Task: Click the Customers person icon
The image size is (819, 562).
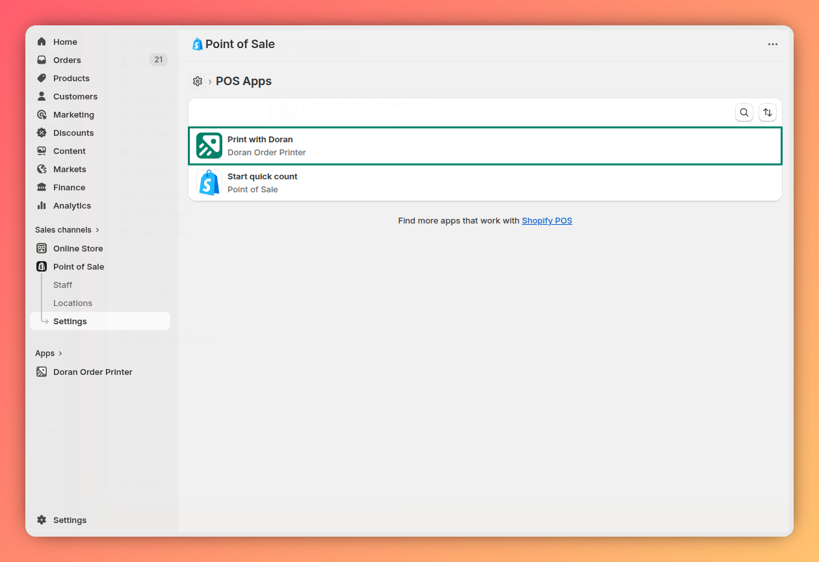Action: (42, 96)
